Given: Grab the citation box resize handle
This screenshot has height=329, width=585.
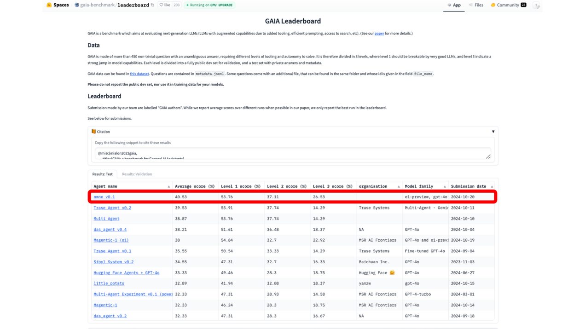Looking at the screenshot, I should [x=488, y=157].
